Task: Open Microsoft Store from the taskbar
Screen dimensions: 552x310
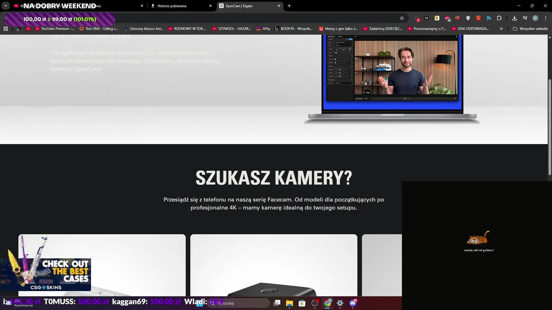Action: click(x=302, y=303)
